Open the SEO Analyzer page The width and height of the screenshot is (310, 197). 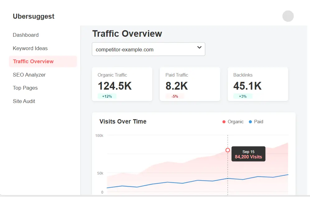(29, 75)
